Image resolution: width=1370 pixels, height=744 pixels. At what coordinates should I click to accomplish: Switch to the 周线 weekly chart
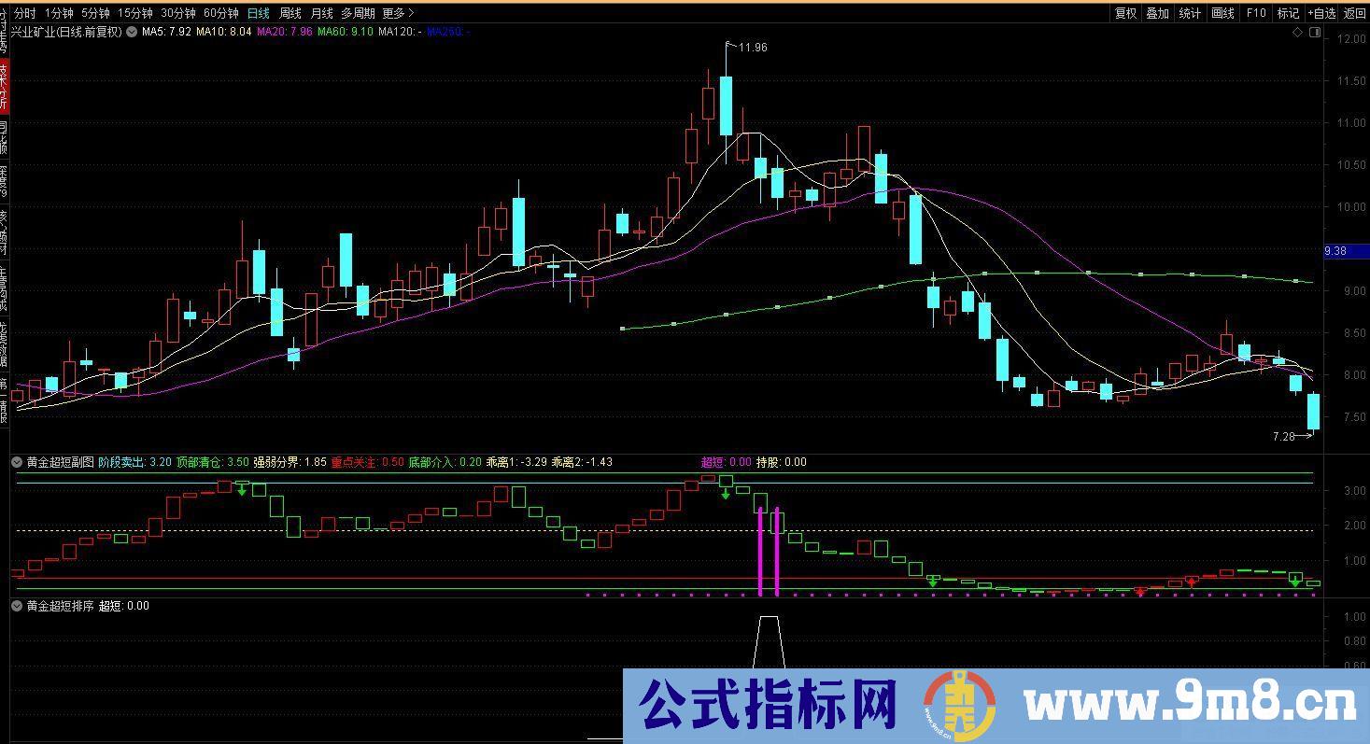(290, 13)
